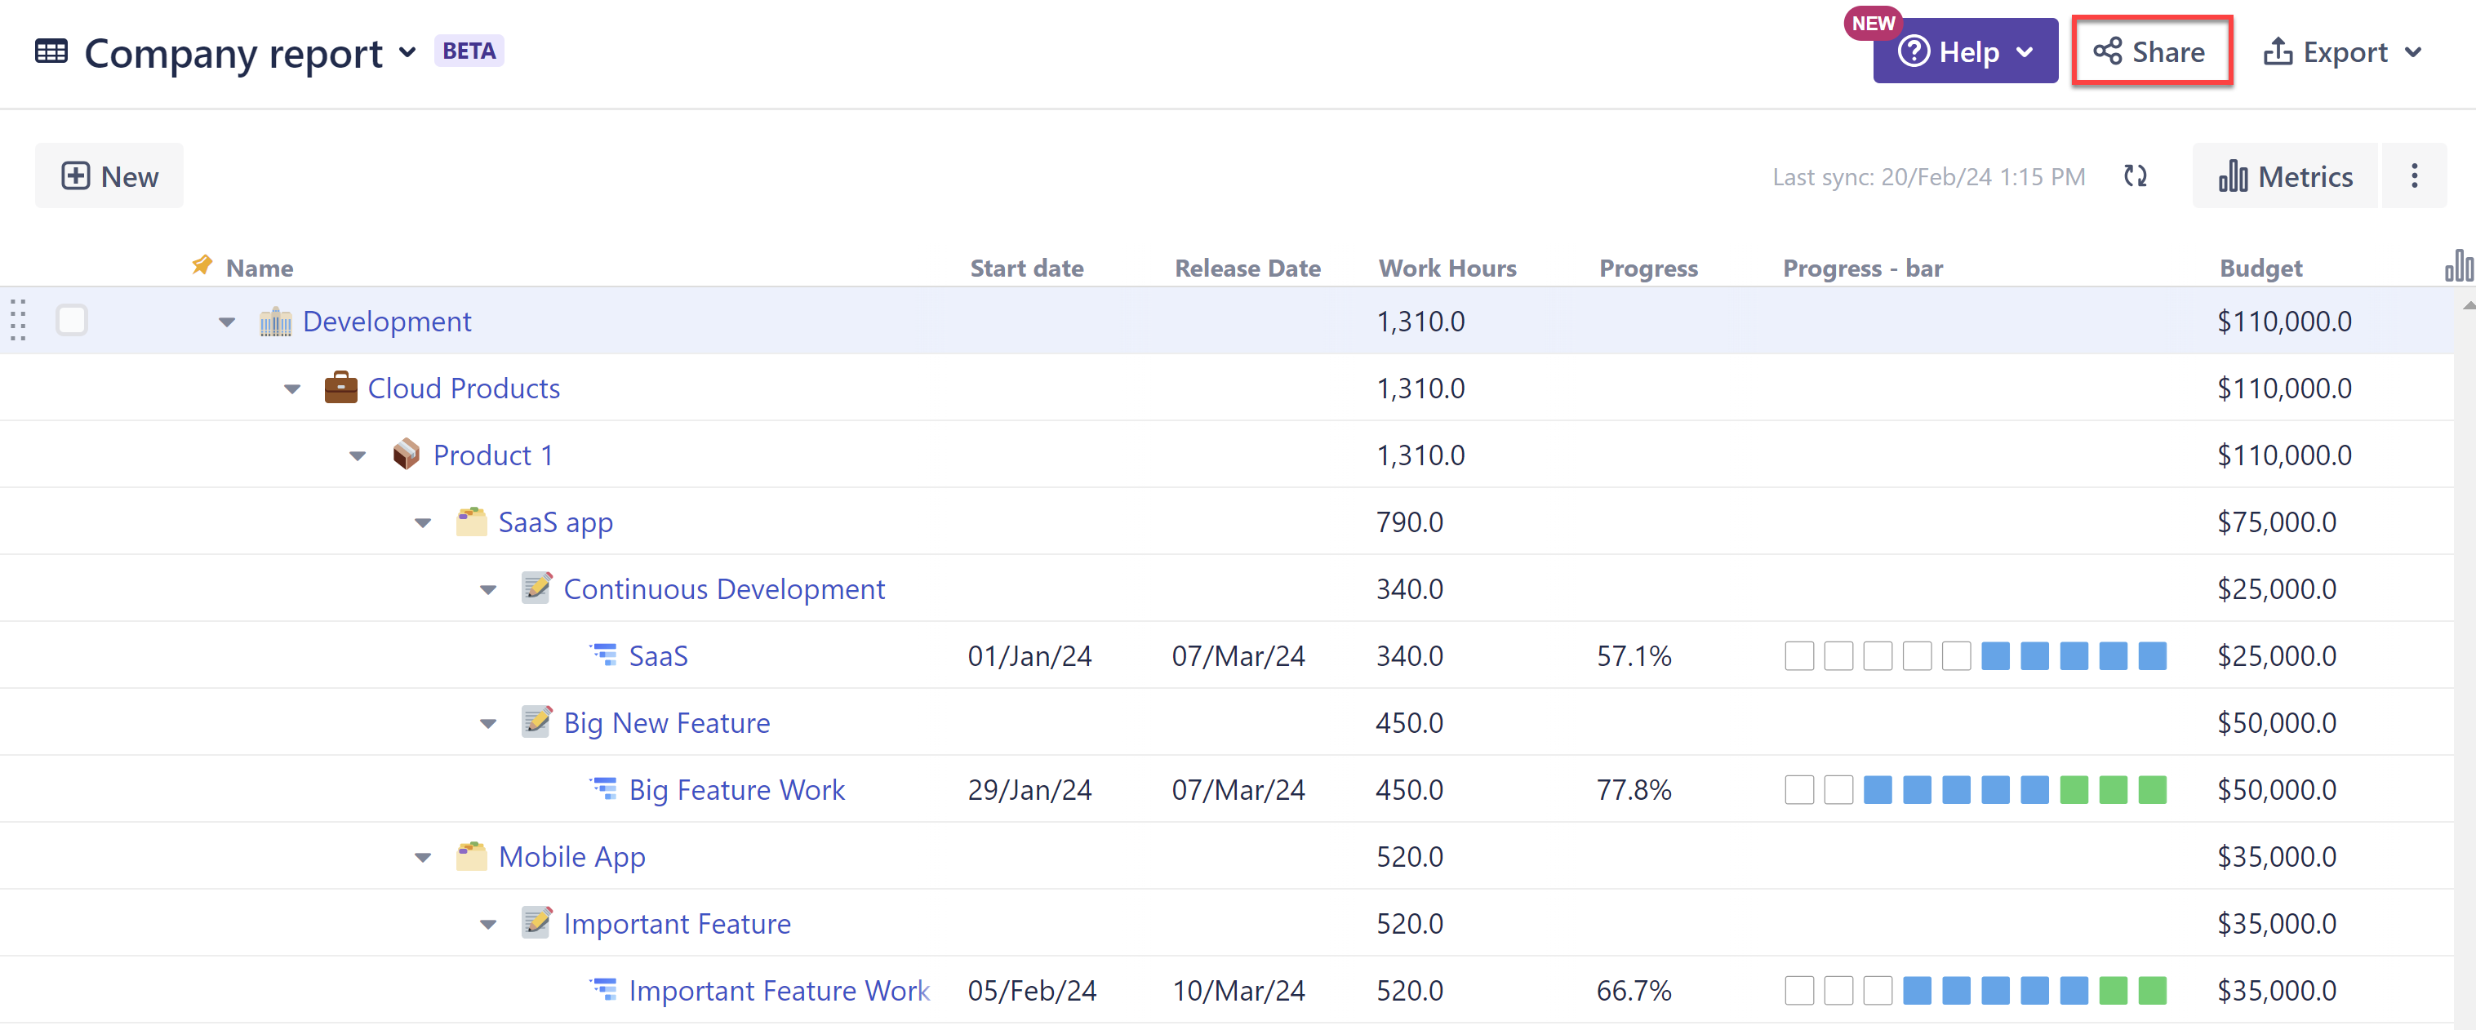
Task: Click the table icon beside Company report
Action: (51, 52)
